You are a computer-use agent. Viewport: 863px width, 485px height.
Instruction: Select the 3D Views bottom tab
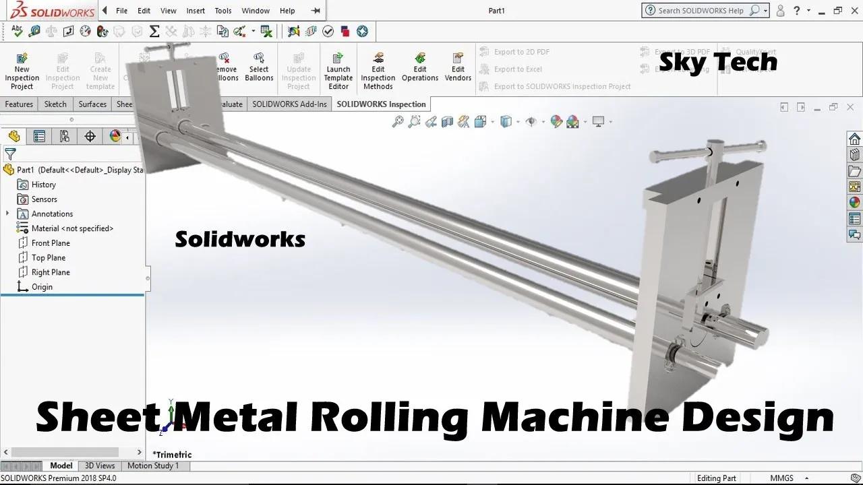tap(100, 465)
